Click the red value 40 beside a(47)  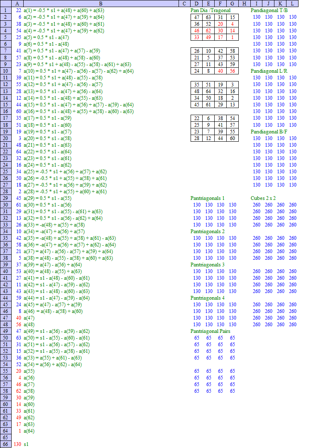pyautogui.click(x=19, y=318)
